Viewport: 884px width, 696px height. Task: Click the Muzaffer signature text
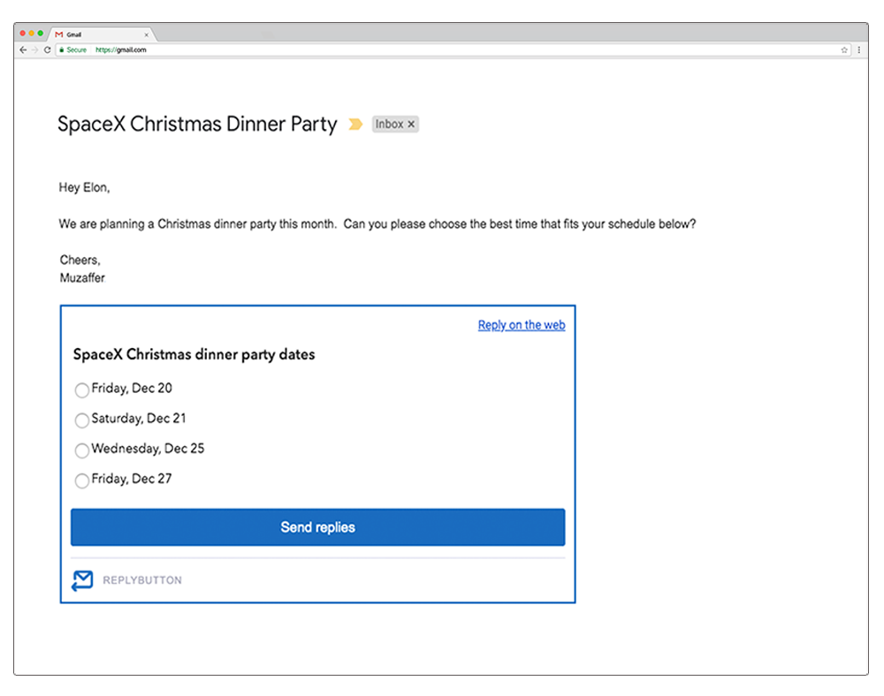82,277
